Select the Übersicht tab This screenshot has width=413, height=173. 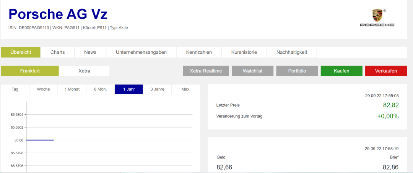point(21,52)
